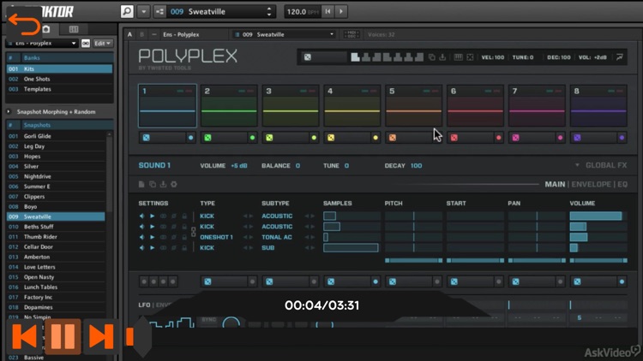This screenshot has height=361, width=643.
Task: Open the arrow dropdown beside search
Action: click(144, 11)
